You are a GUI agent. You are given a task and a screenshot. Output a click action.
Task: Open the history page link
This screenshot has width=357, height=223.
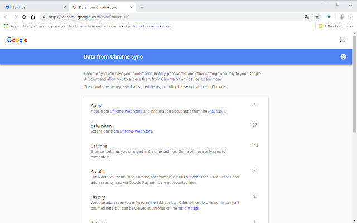(x=188, y=209)
